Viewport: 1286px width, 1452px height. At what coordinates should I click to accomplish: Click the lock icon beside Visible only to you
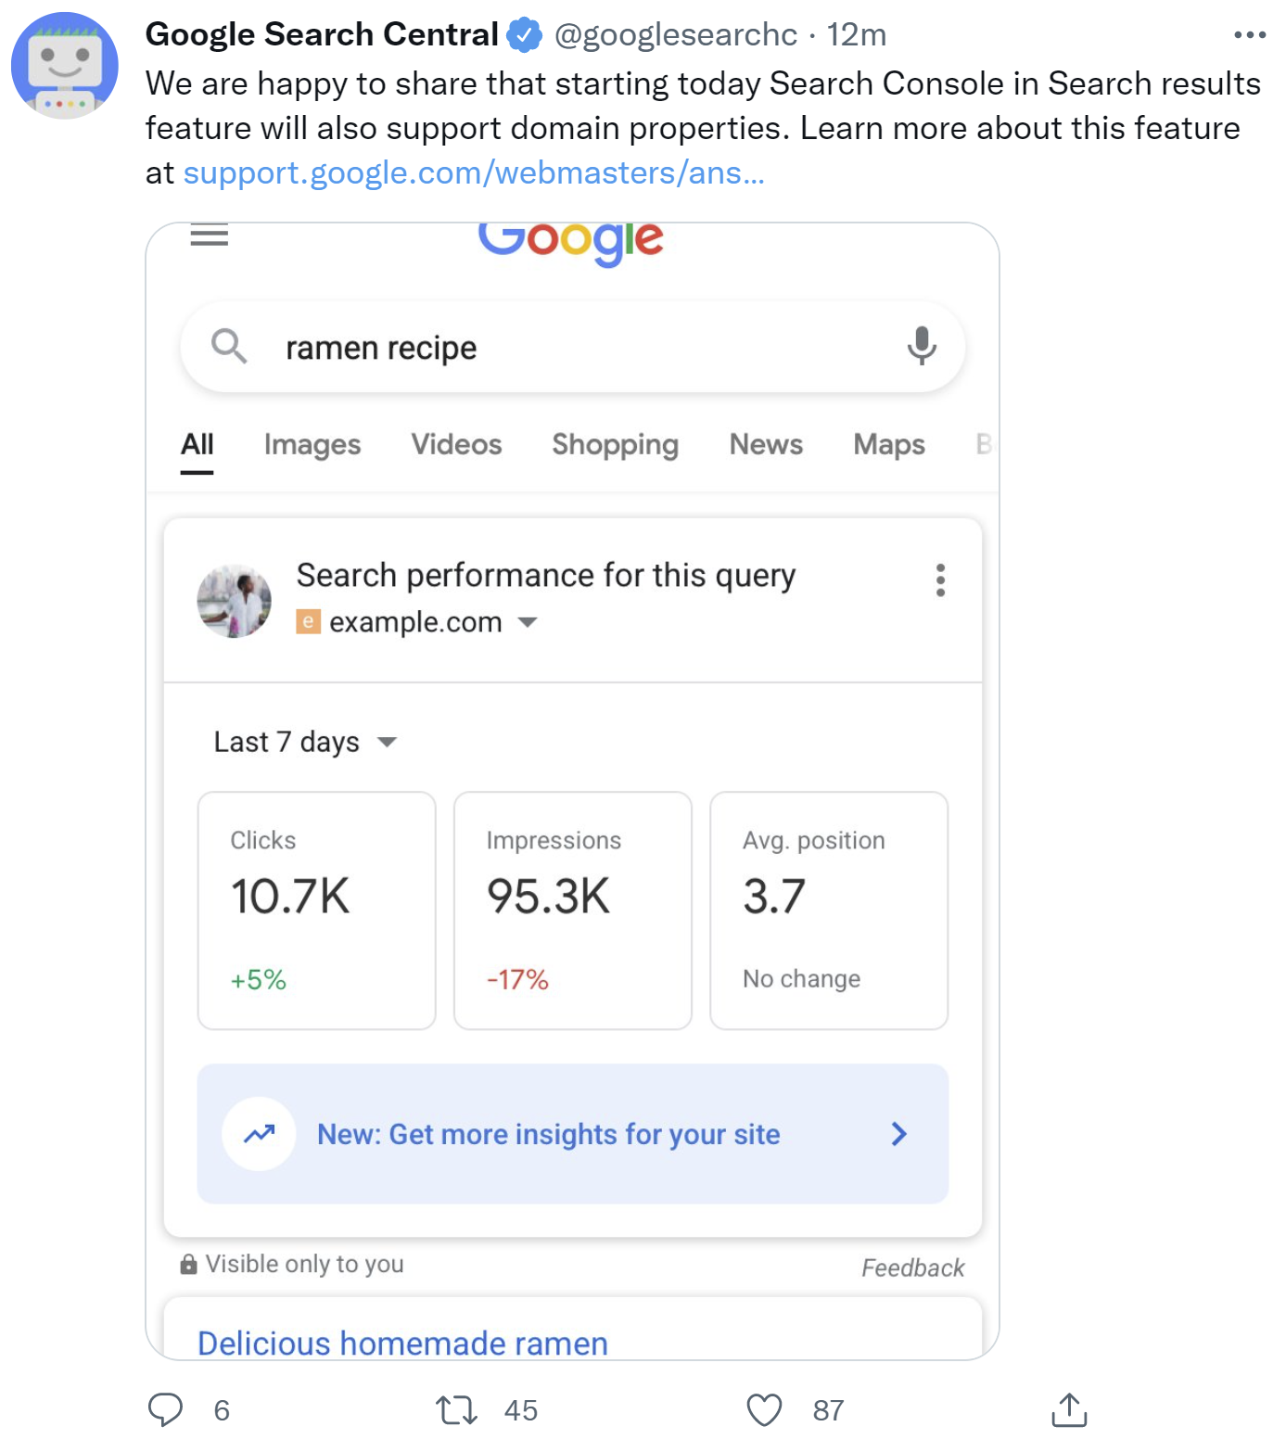[x=188, y=1263]
